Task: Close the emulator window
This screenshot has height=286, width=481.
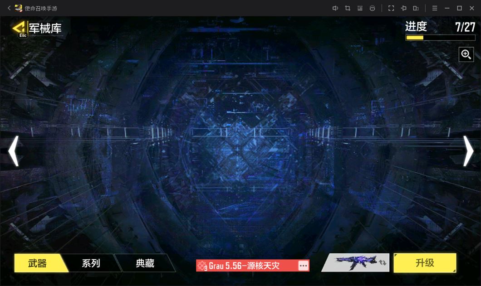Action: click(472, 8)
